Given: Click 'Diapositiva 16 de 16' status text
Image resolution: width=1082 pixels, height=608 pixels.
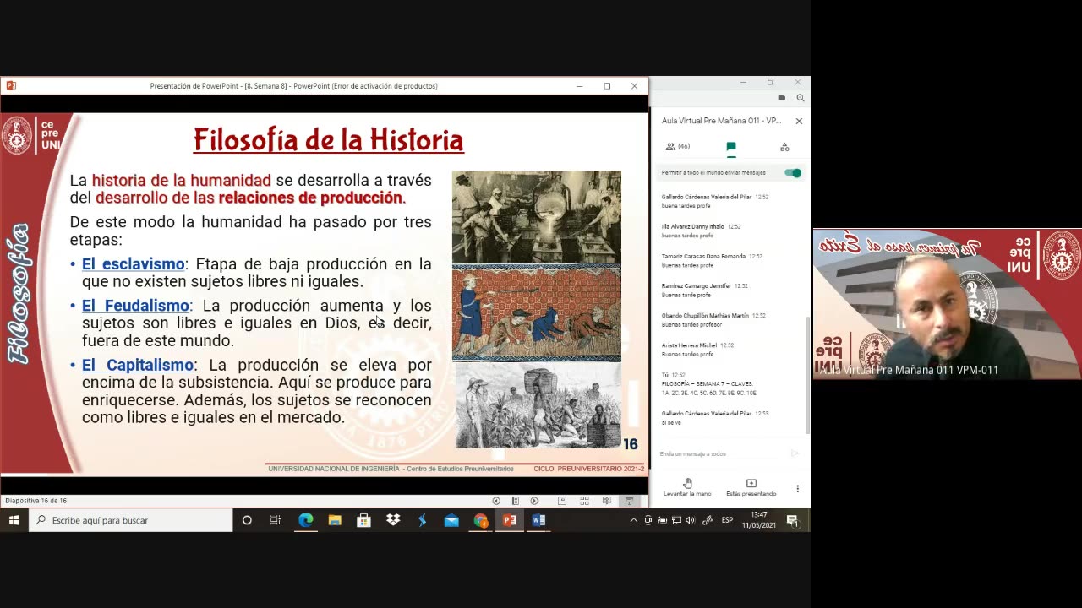Looking at the screenshot, I should click(36, 501).
